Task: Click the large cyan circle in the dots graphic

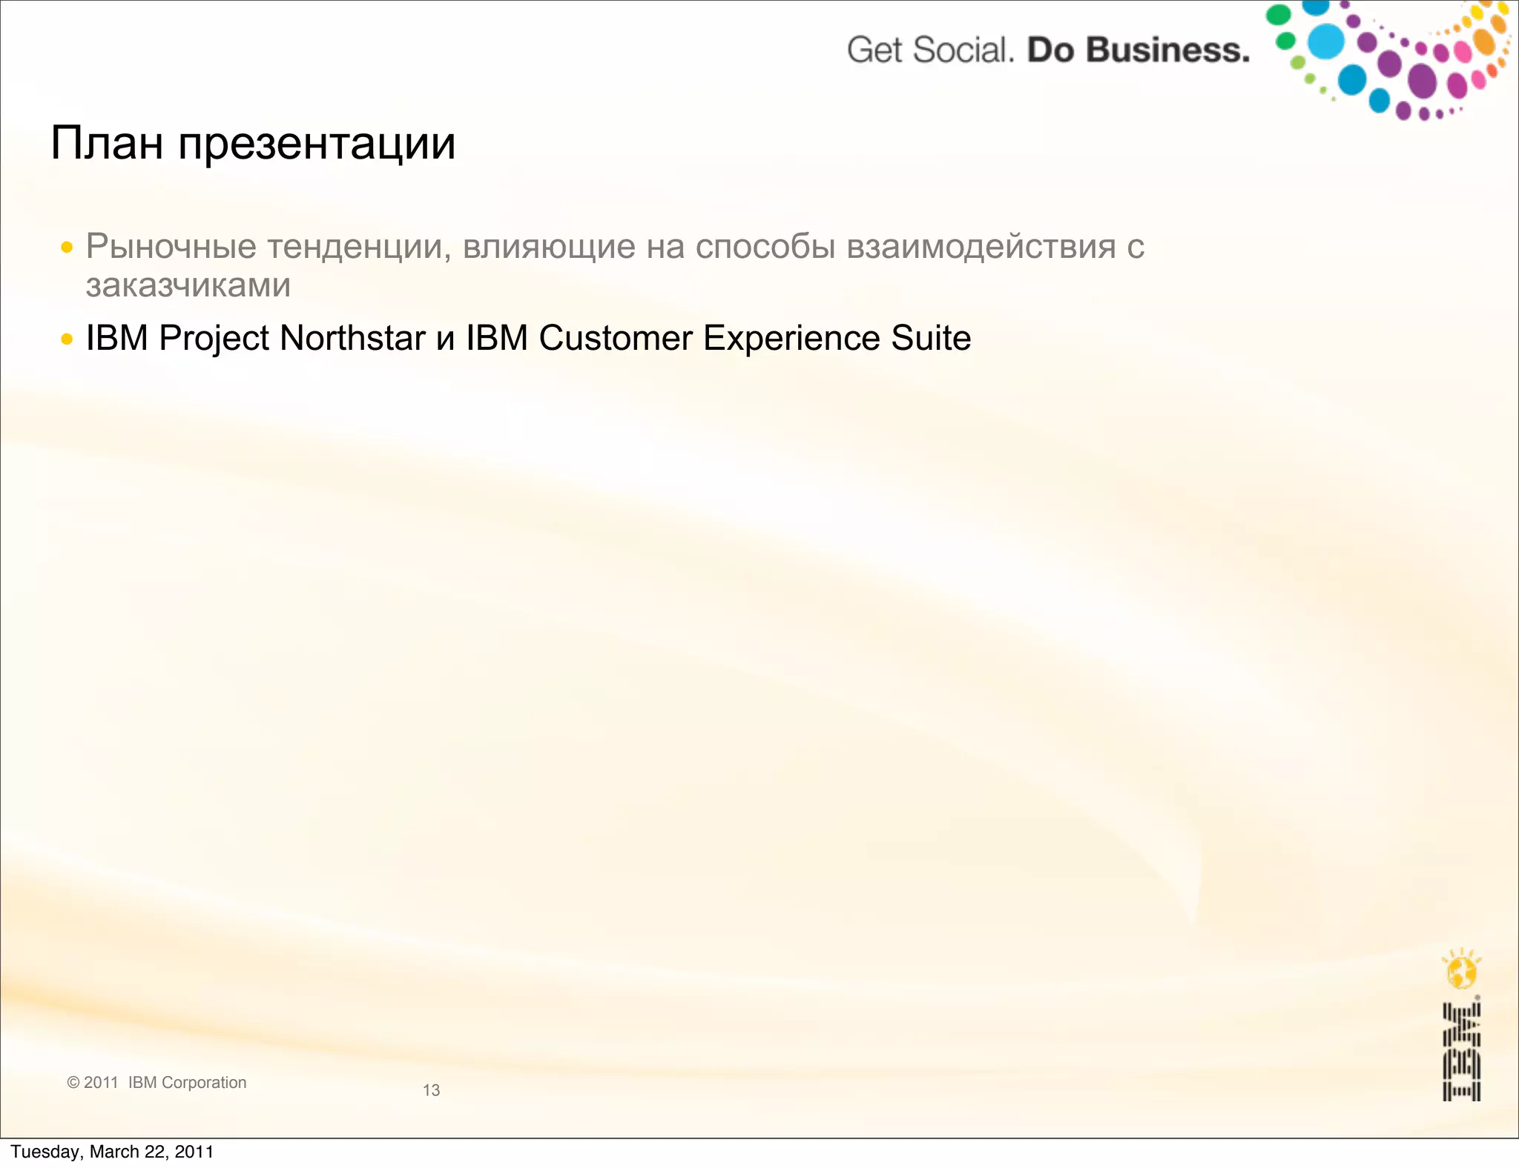Action: pos(1325,42)
